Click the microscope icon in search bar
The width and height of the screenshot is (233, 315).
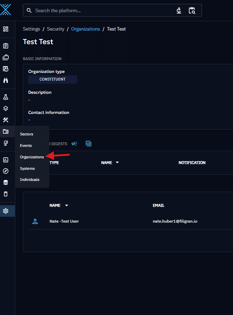[179, 10]
